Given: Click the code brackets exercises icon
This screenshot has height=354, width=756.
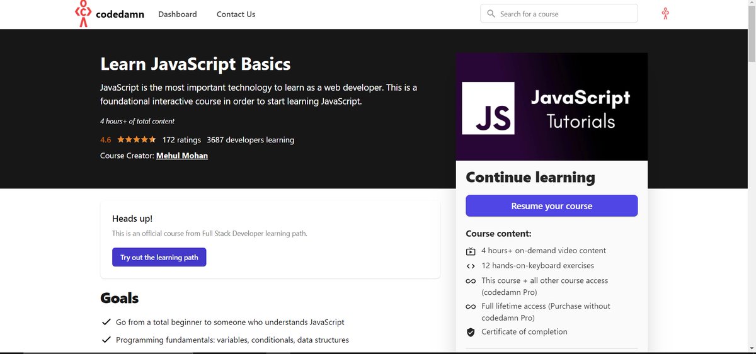Looking at the screenshot, I should pos(471,266).
